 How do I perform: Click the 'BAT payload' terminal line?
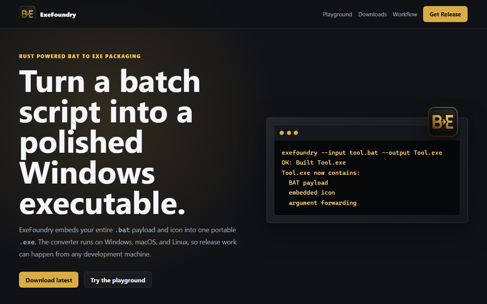pos(308,182)
